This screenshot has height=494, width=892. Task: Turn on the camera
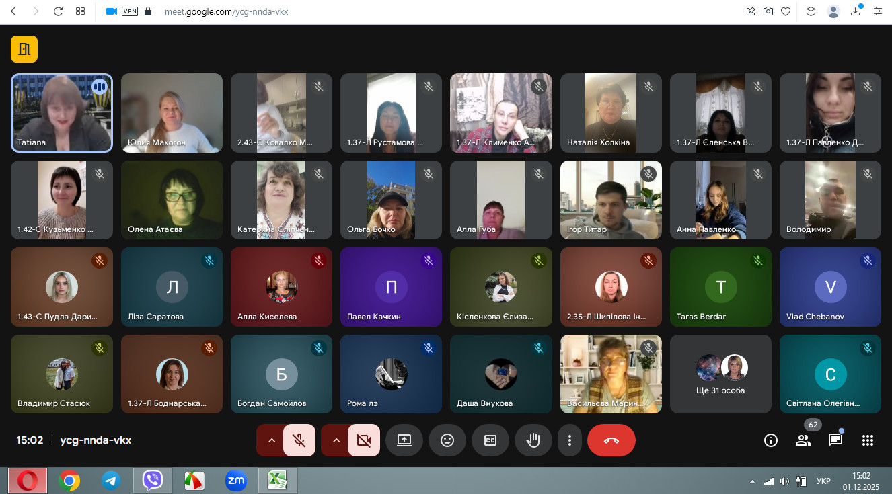tap(364, 440)
